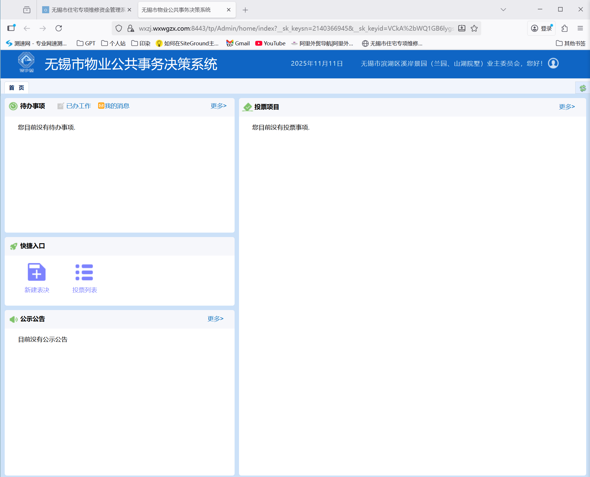Expand the list all tabs chevron
The height and width of the screenshot is (477, 590).
(503, 10)
